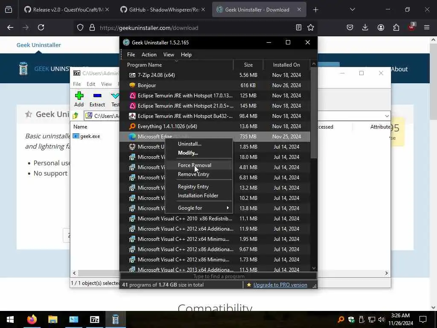The height and width of the screenshot is (328, 437).
Task: Click the Type to find a program field
Action: click(218, 276)
